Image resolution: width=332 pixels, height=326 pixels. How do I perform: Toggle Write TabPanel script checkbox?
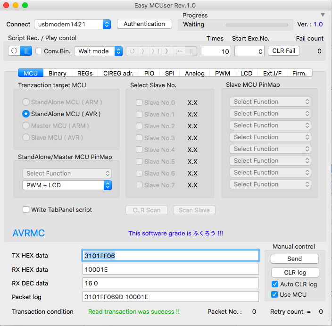point(26,210)
